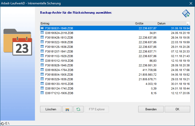The image size is (195, 126).
Task: Select archive F35190322-1808.ZDB
Action: [115, 42]
